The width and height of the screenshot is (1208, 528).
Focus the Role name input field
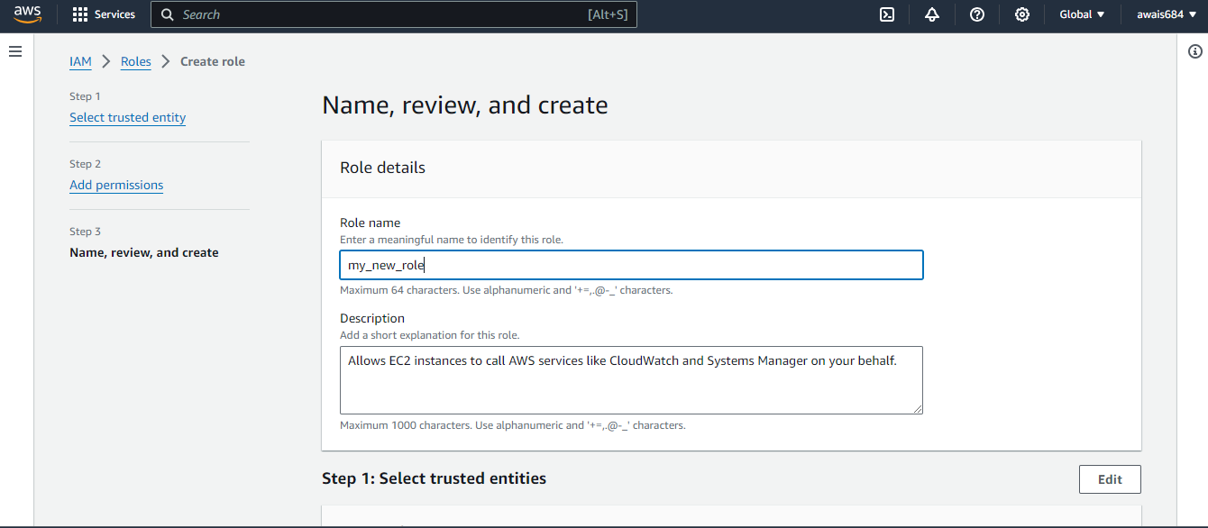pos(631,265)
